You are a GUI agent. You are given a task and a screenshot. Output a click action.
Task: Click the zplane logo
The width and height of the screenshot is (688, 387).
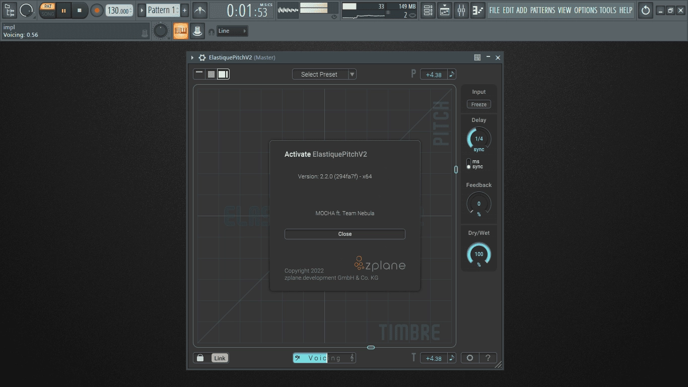coord(380,265)
